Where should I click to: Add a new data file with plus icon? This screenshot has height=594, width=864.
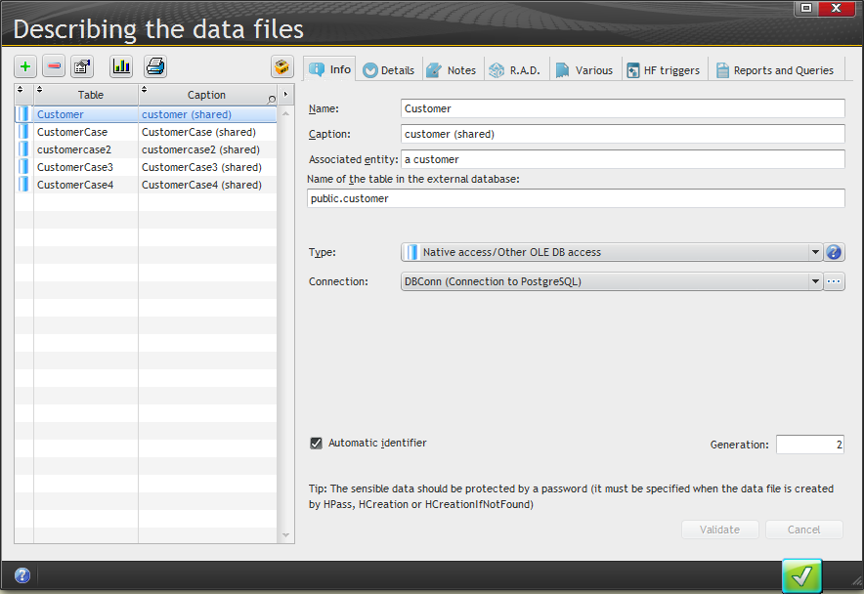[x=25, y=66]
